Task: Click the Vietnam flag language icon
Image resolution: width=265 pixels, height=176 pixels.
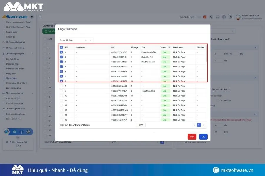Action: (205, 17)
